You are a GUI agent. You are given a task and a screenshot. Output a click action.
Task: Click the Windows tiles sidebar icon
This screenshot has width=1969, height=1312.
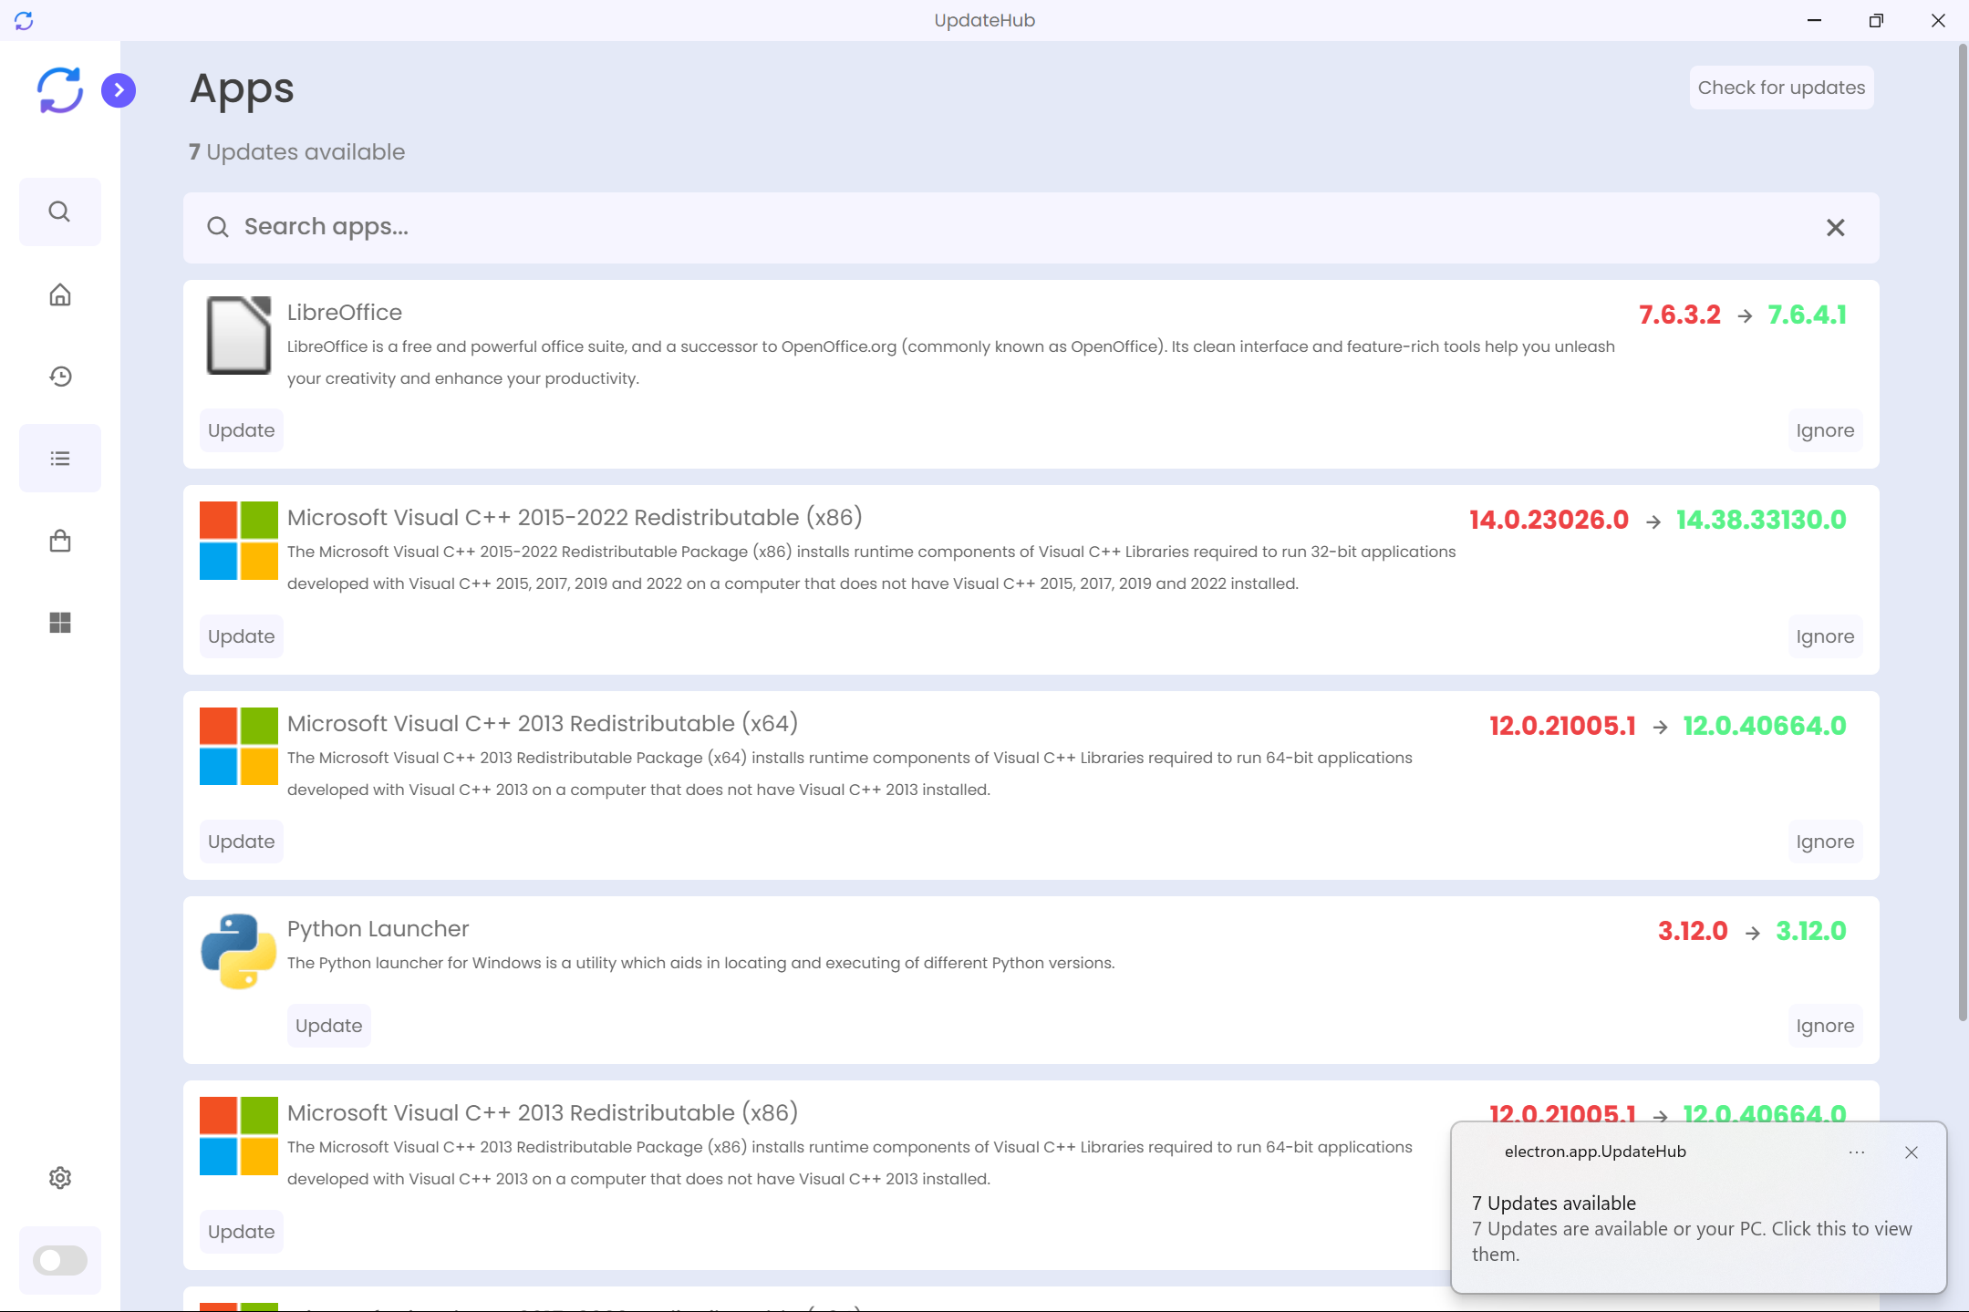[59, 623]
